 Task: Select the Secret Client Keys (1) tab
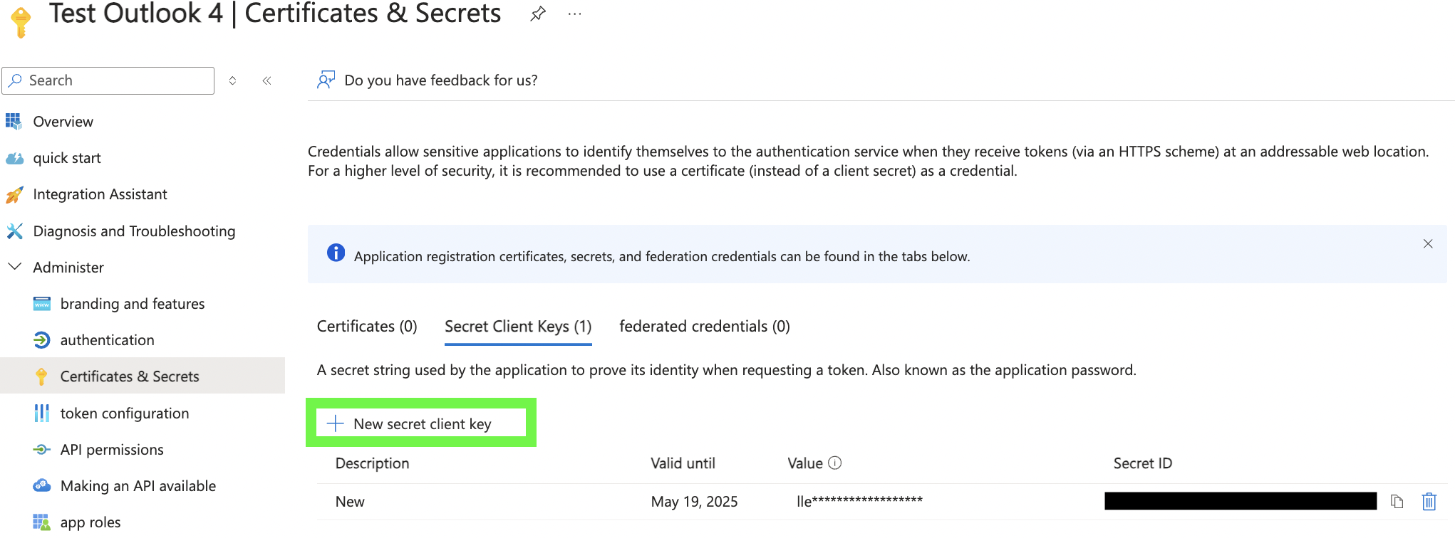tap(518, 326)
